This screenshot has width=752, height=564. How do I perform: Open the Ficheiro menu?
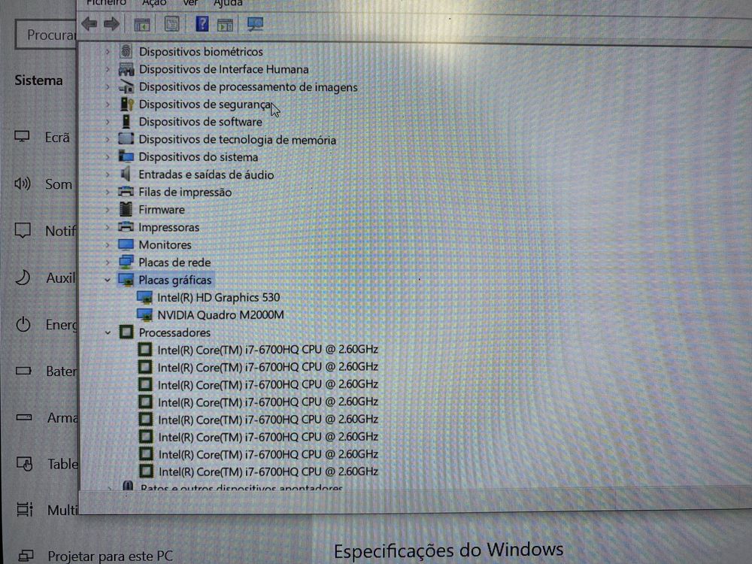tap(107, 3)
